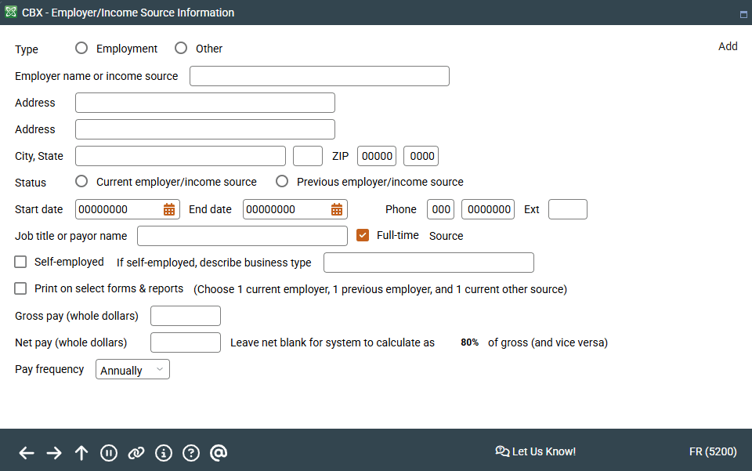Viewport: 752px width, 471px height.
Task: Click the @ email icon
Action: coord(218,452)
